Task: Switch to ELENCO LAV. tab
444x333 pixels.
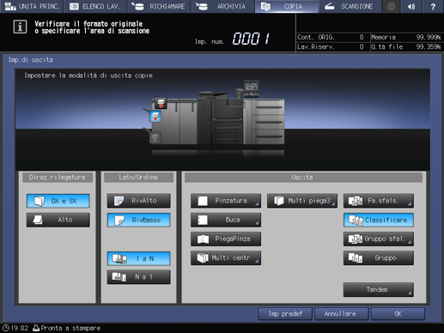Action: click(94, 6)
